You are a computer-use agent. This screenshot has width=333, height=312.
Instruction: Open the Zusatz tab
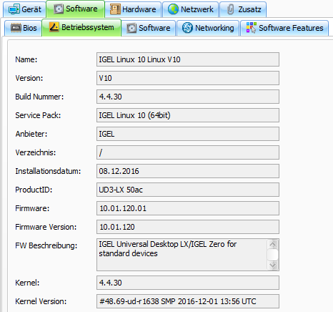tap(243, 9)
